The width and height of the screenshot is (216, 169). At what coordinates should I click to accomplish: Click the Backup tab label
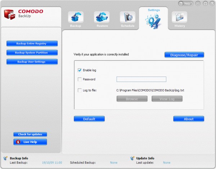pyautogui.click(x=76, y=26)
